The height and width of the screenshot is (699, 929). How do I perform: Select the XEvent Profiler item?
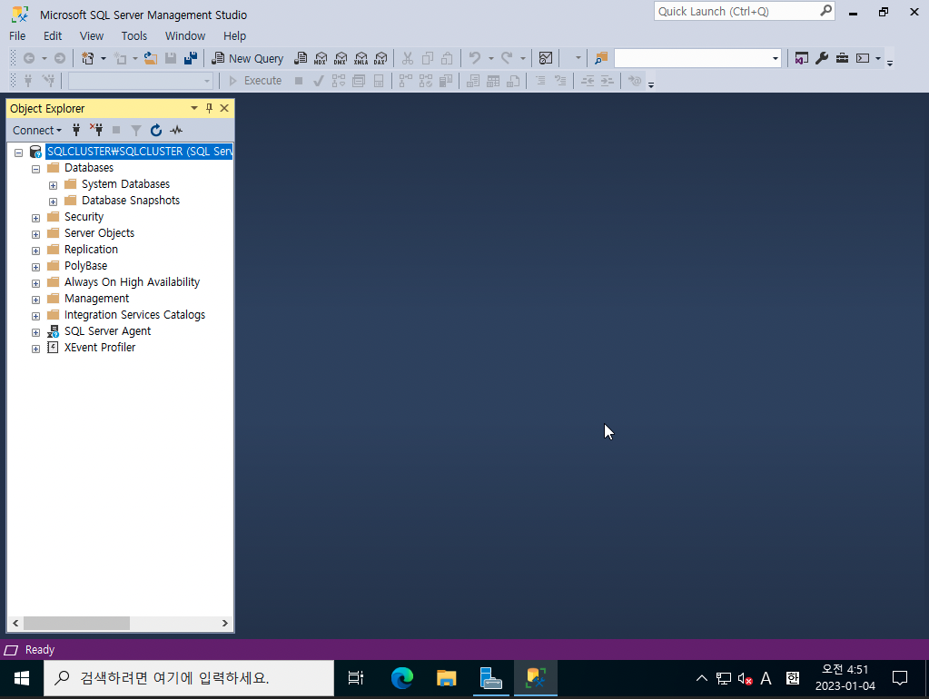pos(100,347)
